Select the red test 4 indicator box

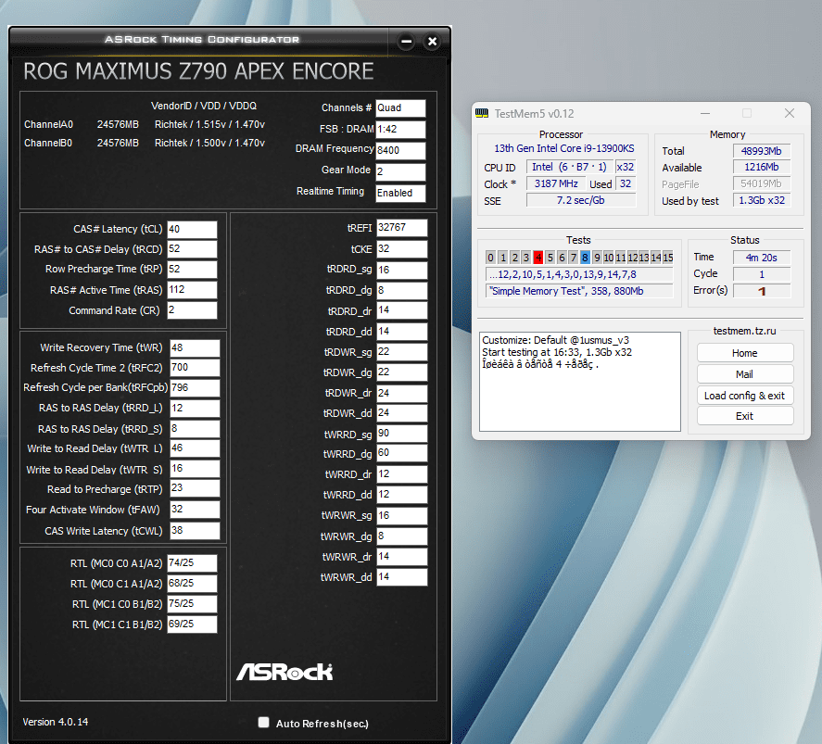(x=537, y=258)
